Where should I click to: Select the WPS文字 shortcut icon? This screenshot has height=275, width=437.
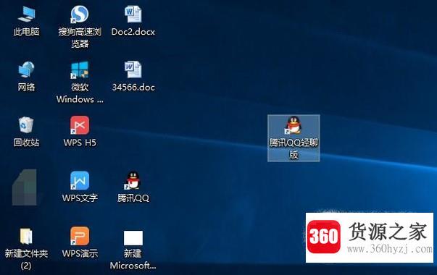click(x=80, y=181)
